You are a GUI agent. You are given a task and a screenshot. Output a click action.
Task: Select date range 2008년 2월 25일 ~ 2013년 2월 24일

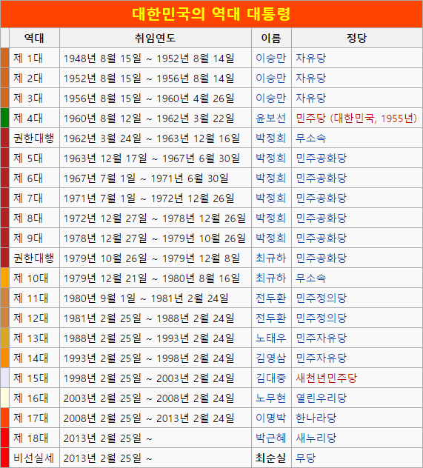click(x=149, y=418)
